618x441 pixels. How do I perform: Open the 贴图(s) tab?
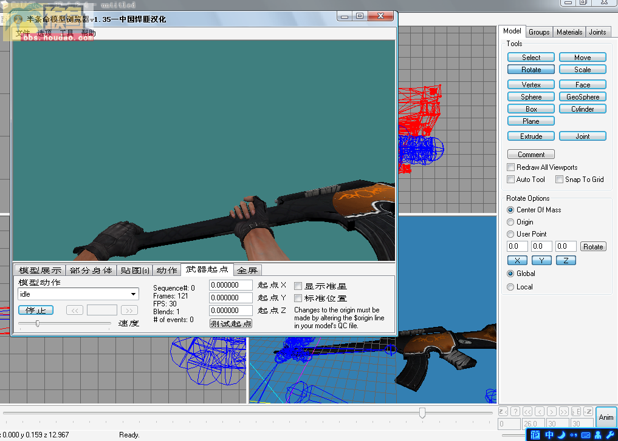[135, 271]
